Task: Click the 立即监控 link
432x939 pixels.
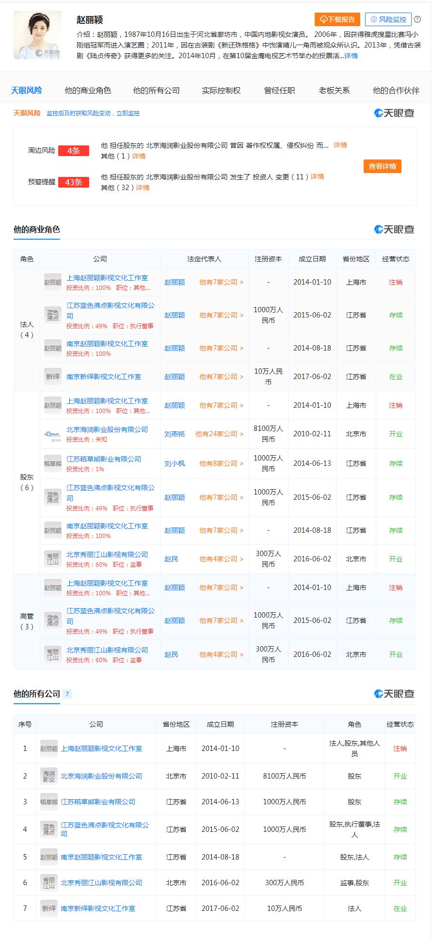Action: tap(128, 113)
